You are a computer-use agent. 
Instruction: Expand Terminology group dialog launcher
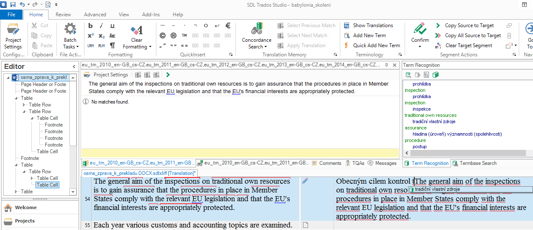[400, 55]
